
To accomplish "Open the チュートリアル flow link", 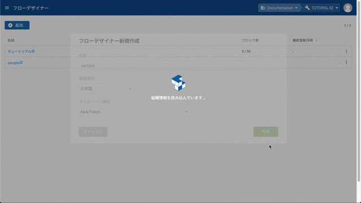I will point(21,51).
